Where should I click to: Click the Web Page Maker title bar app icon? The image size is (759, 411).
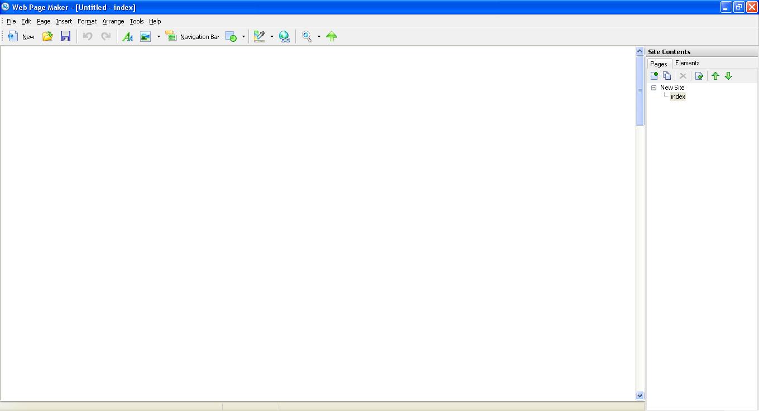pyautogui.click(x=6, y=7)
